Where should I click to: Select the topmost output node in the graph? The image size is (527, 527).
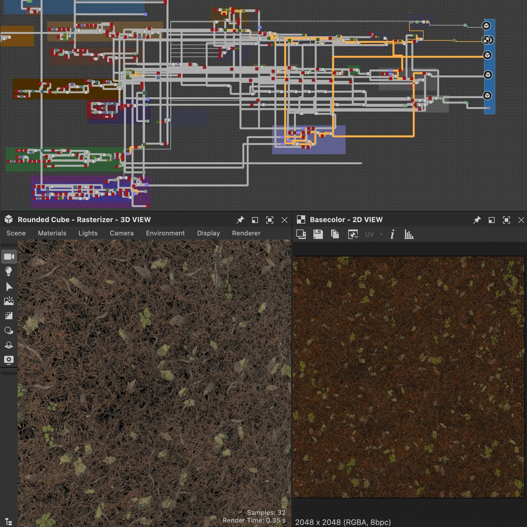tap(486, 26)
